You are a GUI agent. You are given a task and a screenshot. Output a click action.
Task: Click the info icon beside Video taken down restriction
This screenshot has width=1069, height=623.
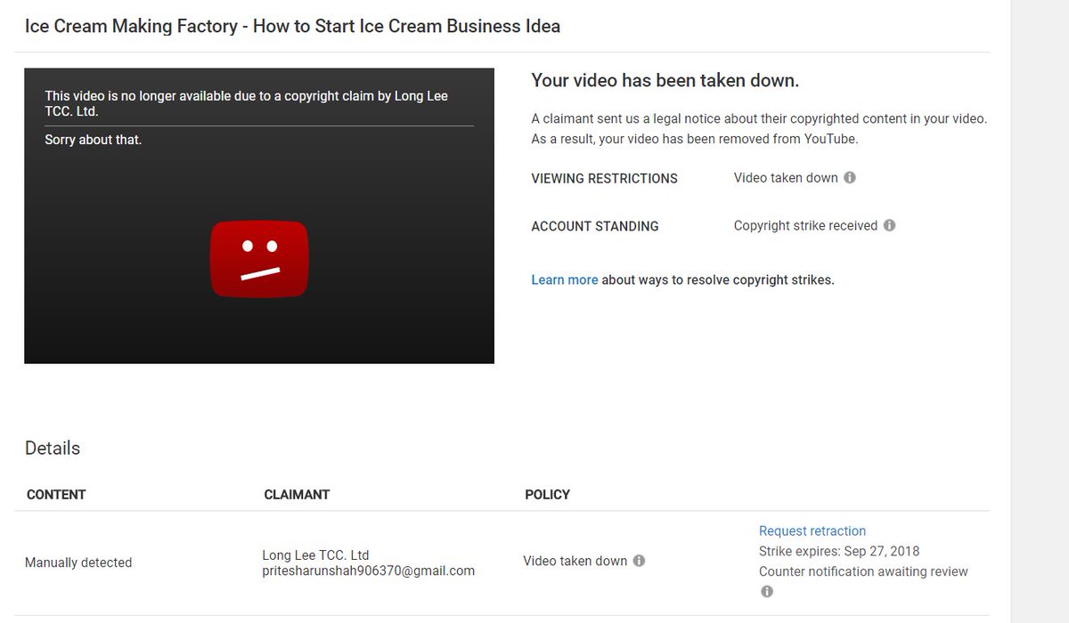click(x=850, y=178)
